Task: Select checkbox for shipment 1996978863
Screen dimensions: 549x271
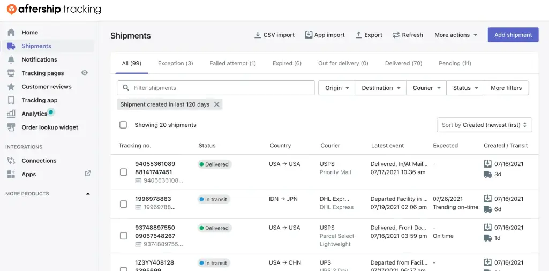Action: point(124,204)
